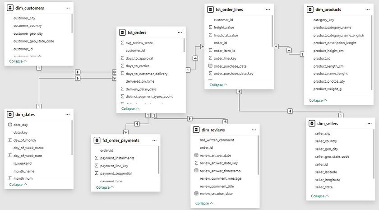Click sigma icon beside avg_review_score
379x210 pixels.
122,42
